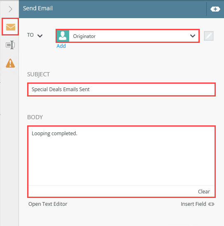The width and height of the screenshot is (224, 226).
Task: Click the Looping completed body text
Action: point(54,134)
